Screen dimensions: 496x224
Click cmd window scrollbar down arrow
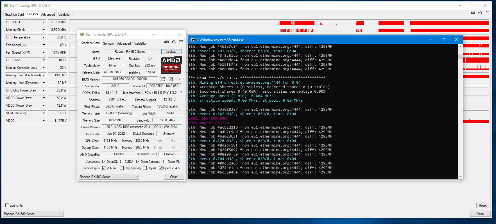pyautogui.click(x=460, y=177)
